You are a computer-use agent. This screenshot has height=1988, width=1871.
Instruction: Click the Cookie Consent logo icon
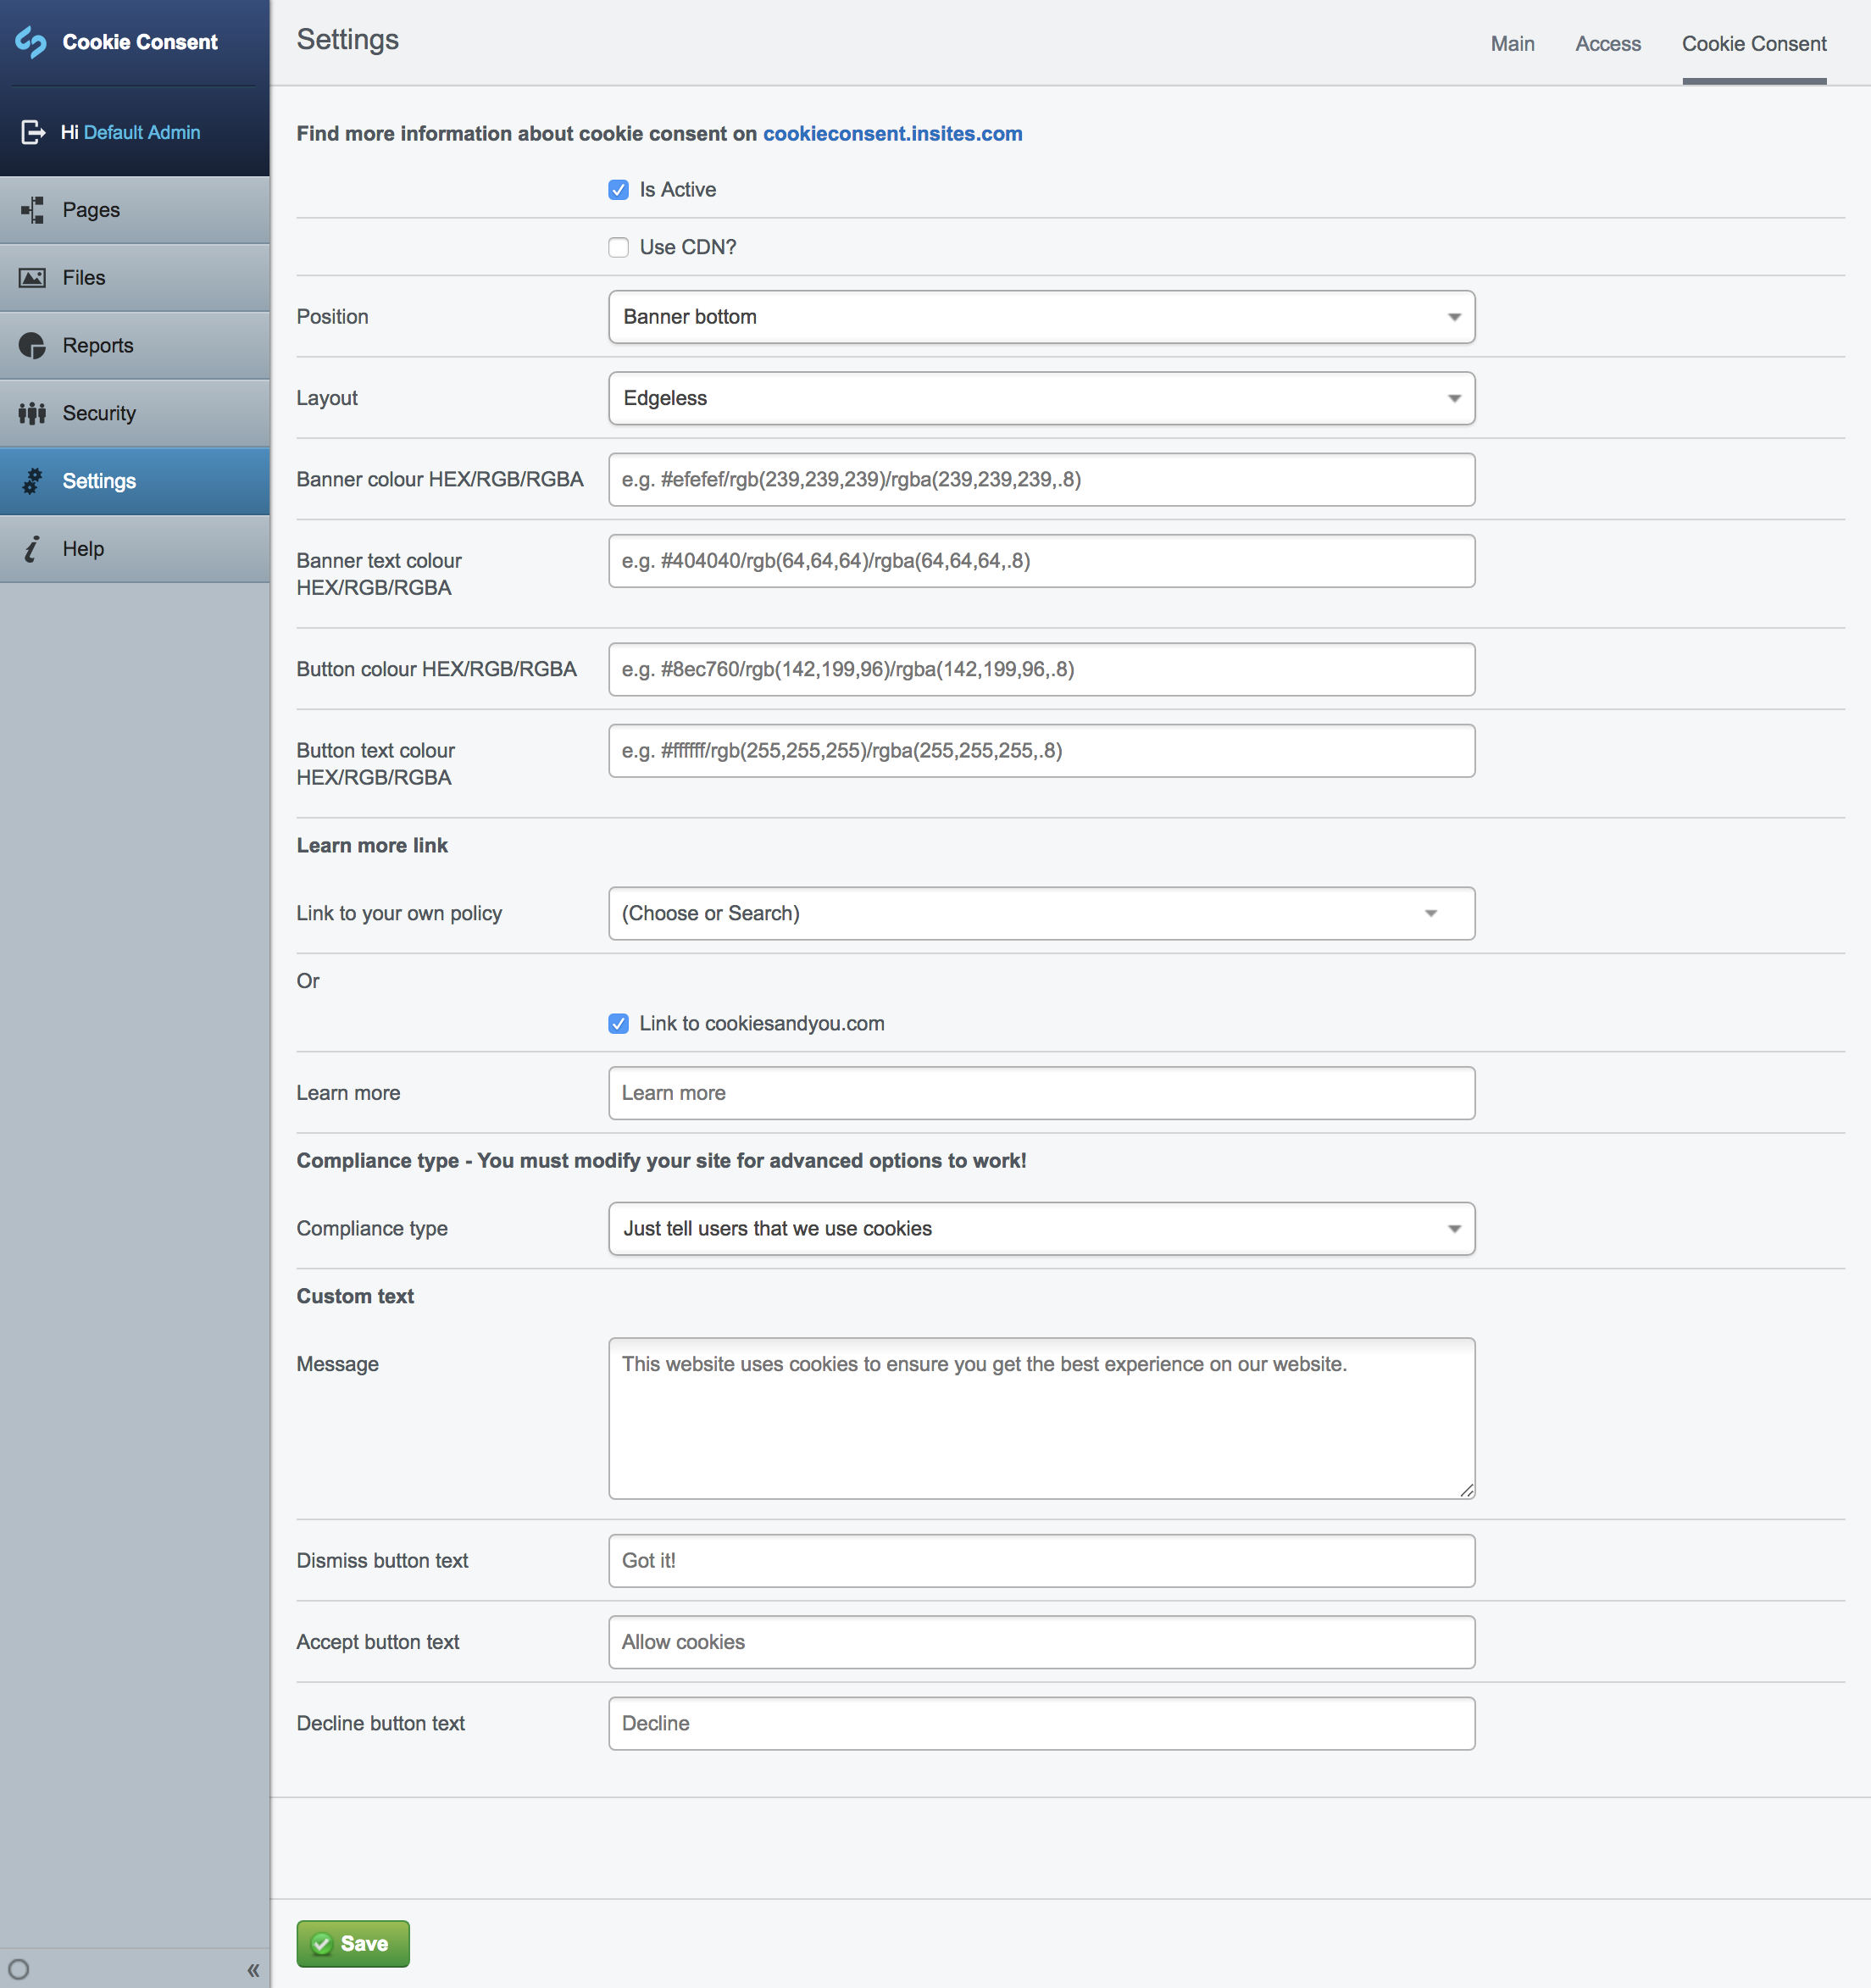[x=31, y=42]
